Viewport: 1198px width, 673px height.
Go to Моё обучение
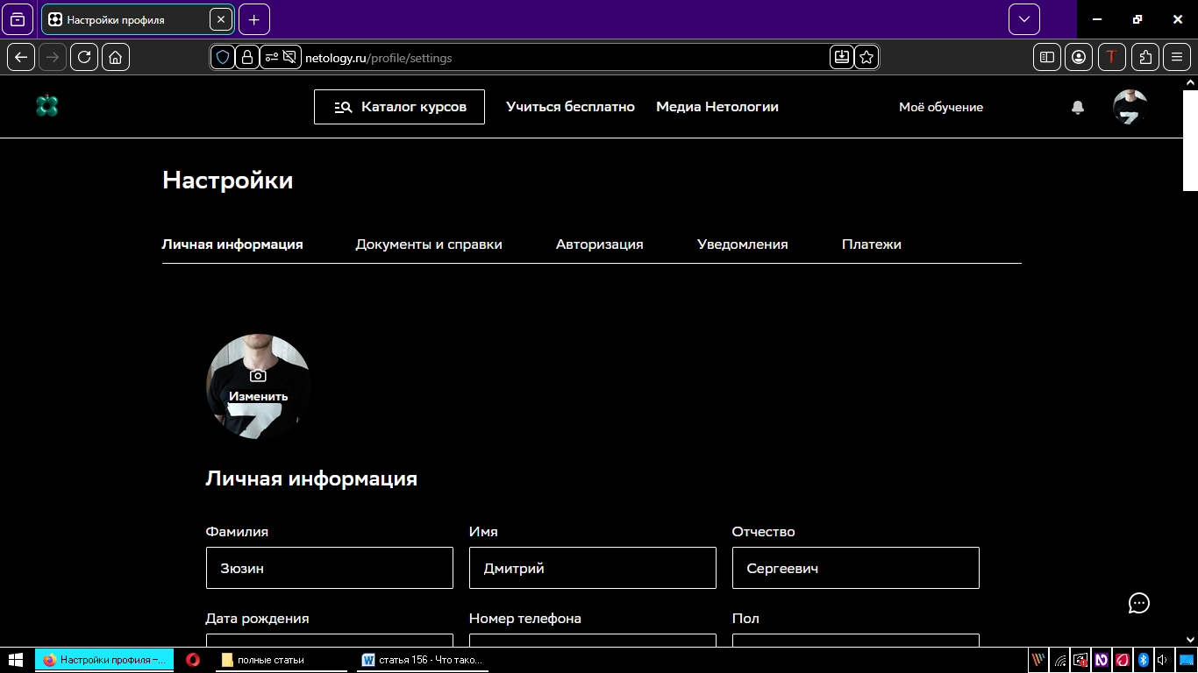(940, 107)
